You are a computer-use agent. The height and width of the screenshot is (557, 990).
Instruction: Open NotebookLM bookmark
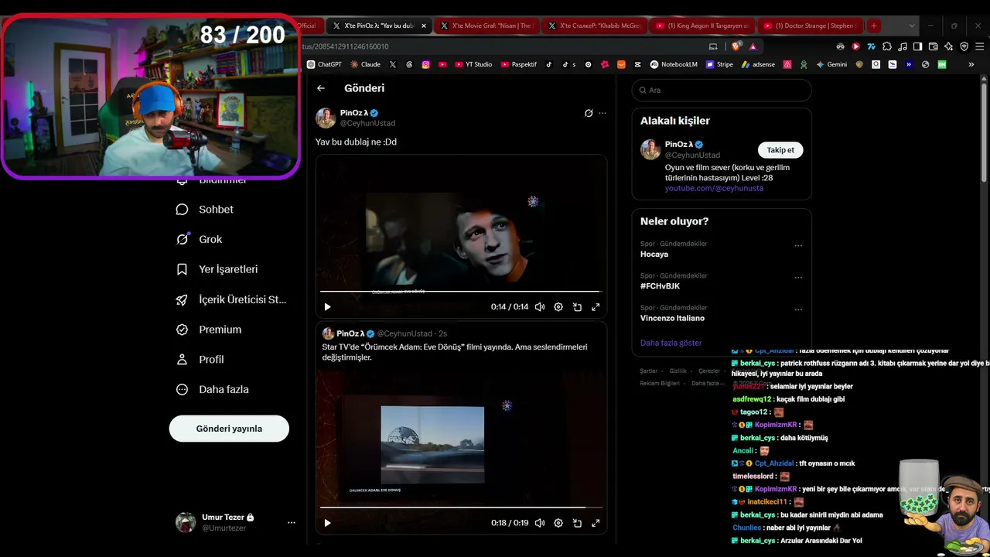674,64
